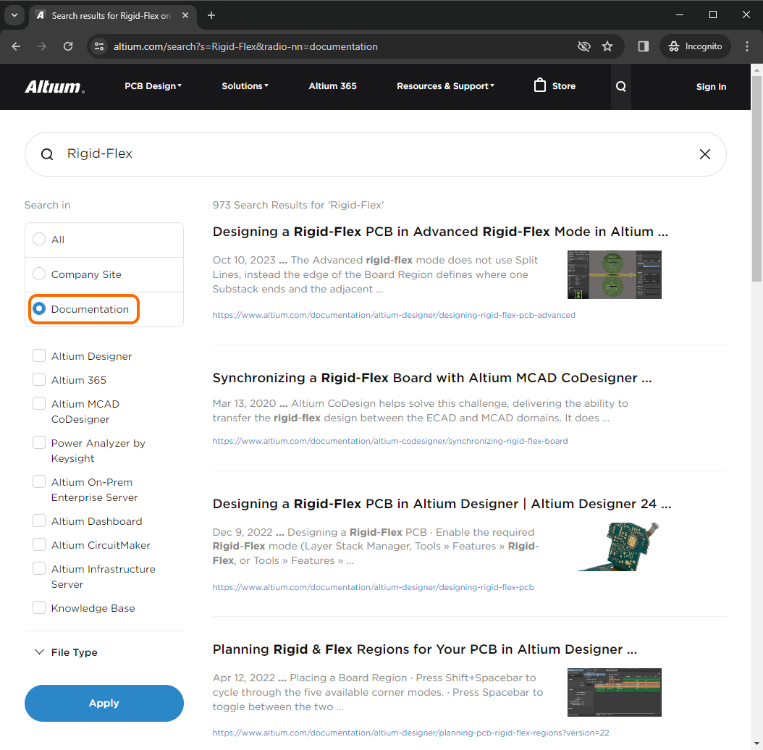The image size is (763, 750).
Task: Open thumbnail of Advanced Rigid-Flex Mode result
Action: pos(614,274)
